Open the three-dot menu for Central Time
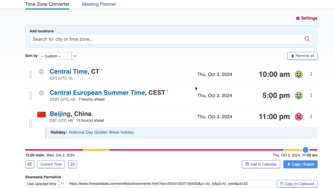This screenshot has height=188, width=334. (311, 74)
